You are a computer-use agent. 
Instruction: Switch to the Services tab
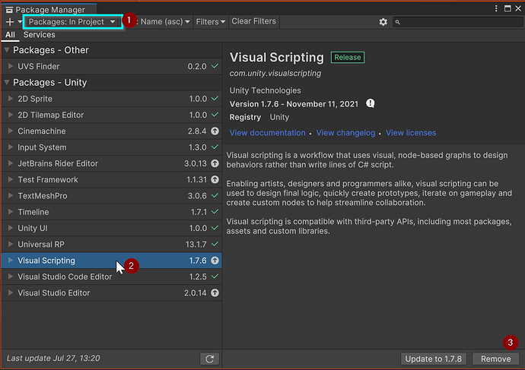(39, 35)
